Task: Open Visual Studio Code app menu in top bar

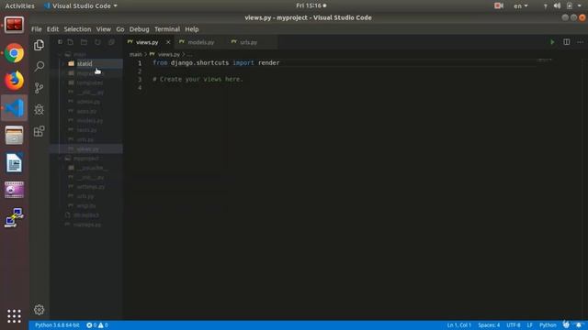Action: click(81, 6)
